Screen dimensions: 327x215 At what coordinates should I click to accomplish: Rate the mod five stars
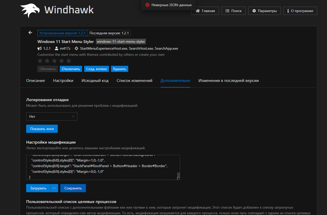69,61
